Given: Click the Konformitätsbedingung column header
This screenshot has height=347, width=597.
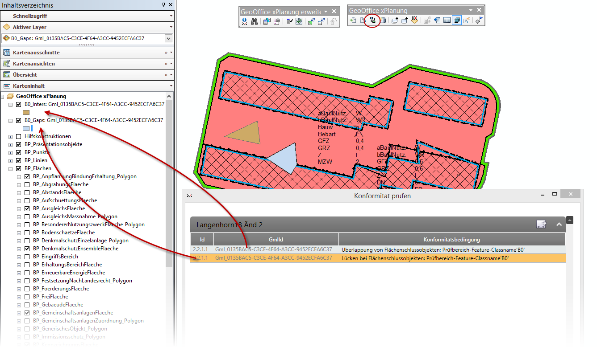Looking at the screenshot, I should pos(451,239).
